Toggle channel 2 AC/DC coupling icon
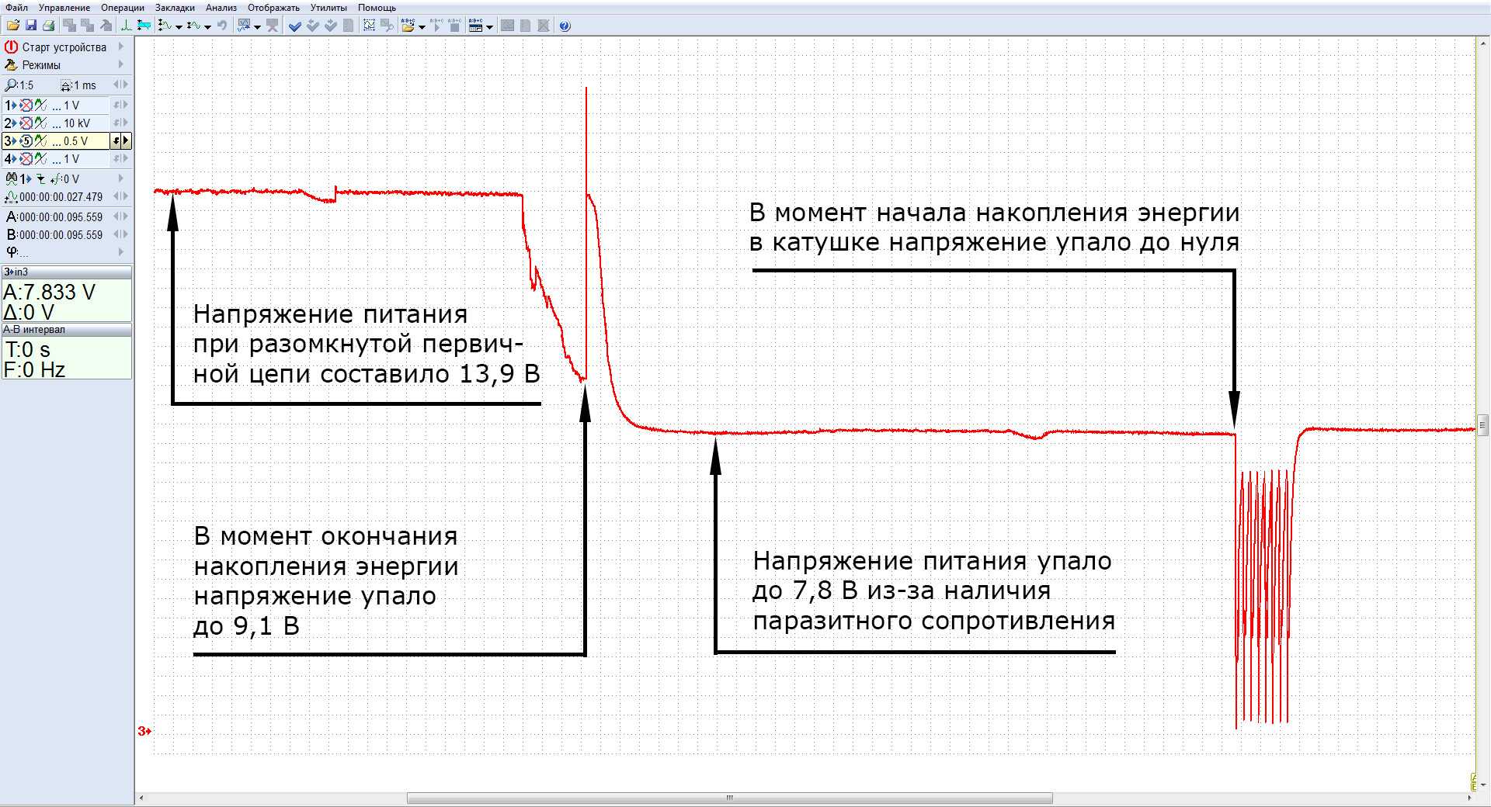The width and height of the screenshot is (1491, 807). pos(40,123)
